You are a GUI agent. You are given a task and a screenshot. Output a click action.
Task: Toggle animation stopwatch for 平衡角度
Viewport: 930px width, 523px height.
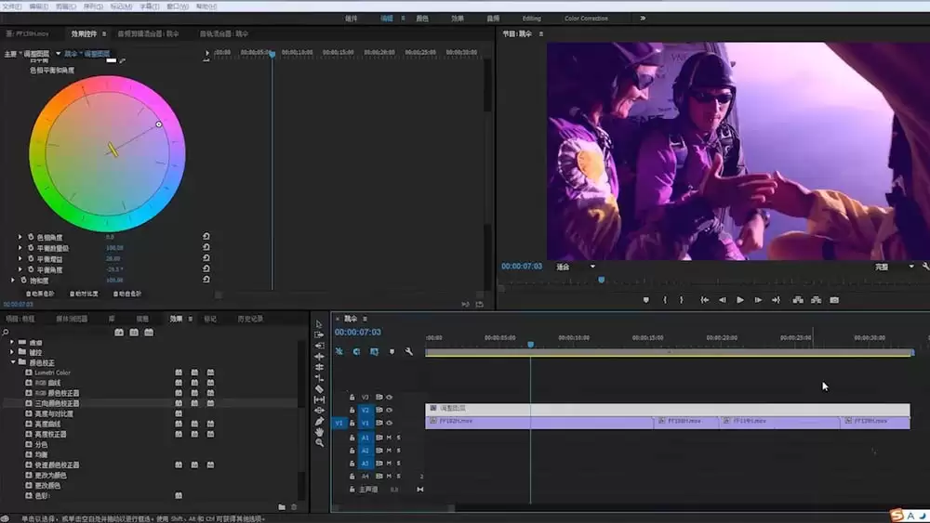[31, 269]
